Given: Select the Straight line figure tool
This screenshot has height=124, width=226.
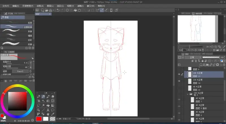Looking at the screenshot, I should (43, 110).
